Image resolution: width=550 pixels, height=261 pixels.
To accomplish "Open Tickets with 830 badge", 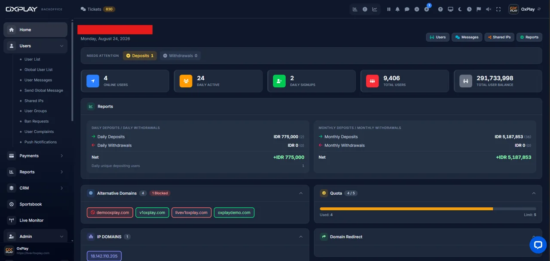I will click(98, 9).
